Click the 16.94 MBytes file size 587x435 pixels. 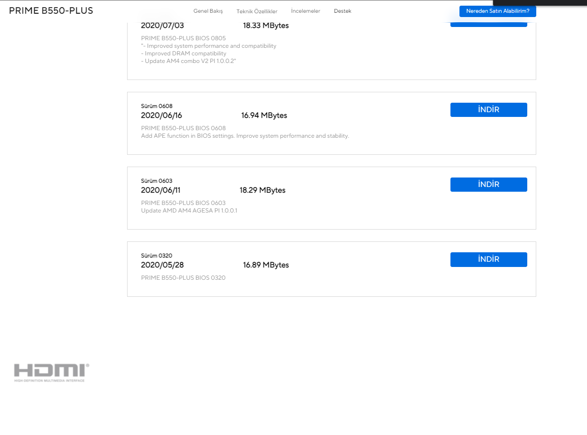point(264,115)
